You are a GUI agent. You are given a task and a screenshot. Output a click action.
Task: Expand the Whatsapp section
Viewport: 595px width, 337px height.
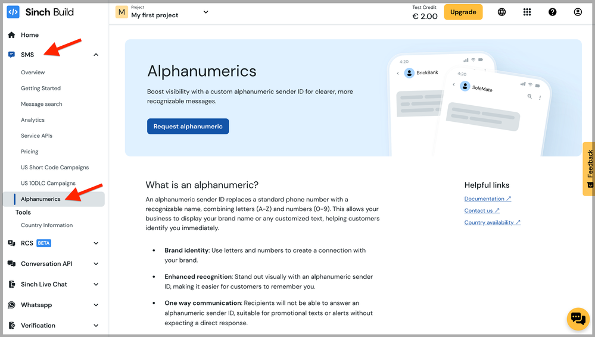tap(96, 305)
